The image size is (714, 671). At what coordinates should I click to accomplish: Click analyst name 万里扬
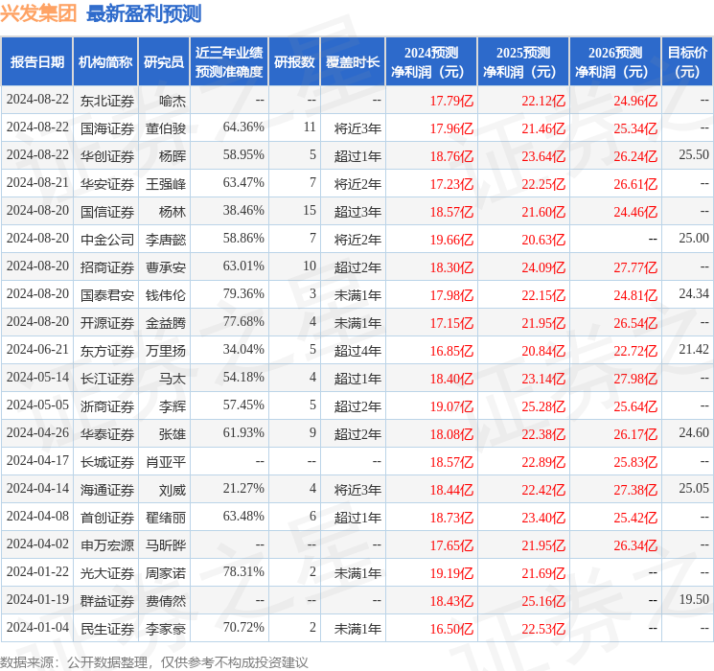(x=166, y=351)
